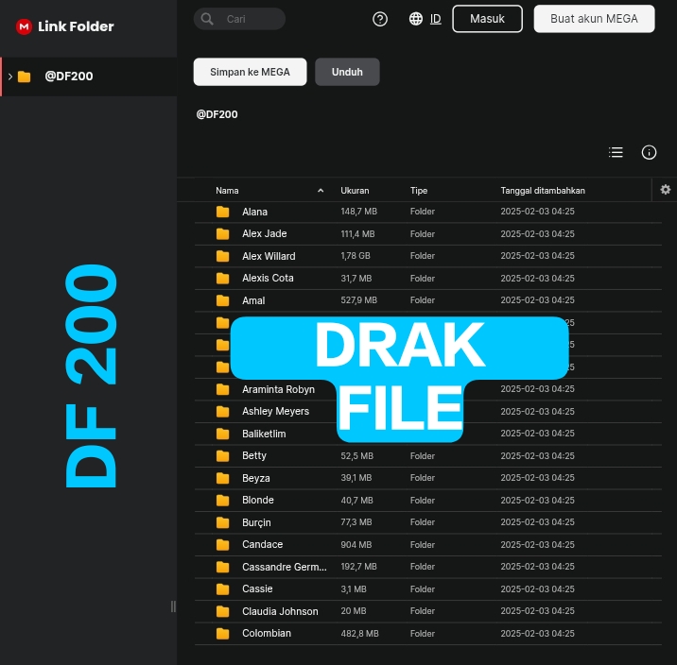
Task: Sort by Nama column header
Action: pos(227,191)
